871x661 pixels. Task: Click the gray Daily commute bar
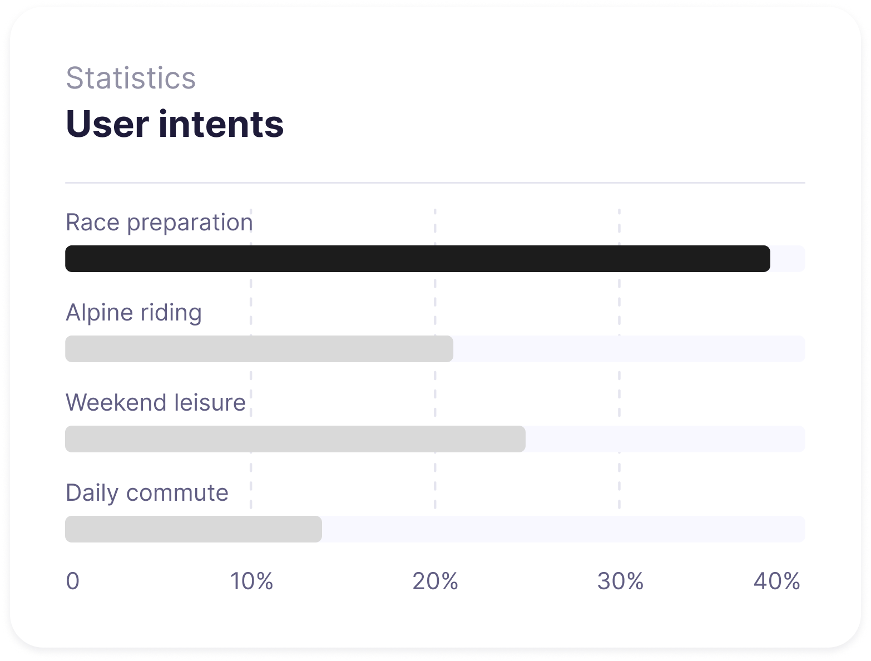click(193, 529)
